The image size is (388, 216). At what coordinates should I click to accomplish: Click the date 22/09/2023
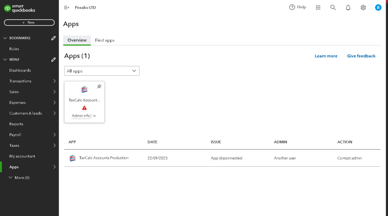click(x=157, y=158)
